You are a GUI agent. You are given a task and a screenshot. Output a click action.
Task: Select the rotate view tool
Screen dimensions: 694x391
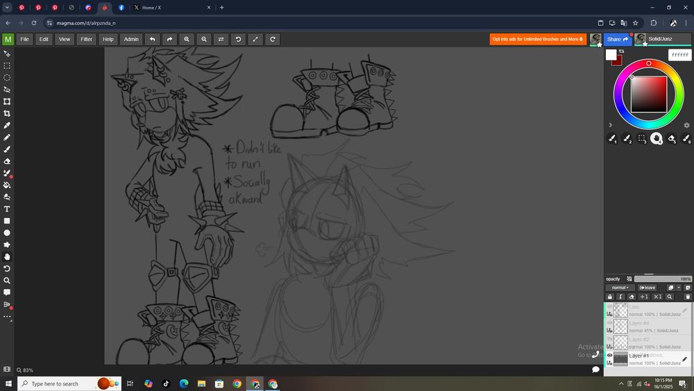[x=7, y=269]
